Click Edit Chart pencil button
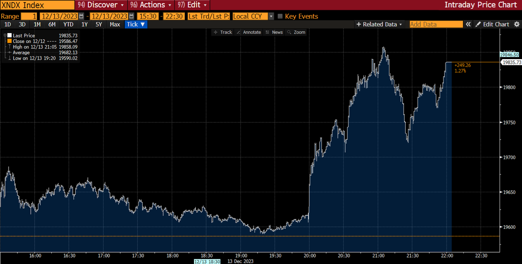 point(492,24)
